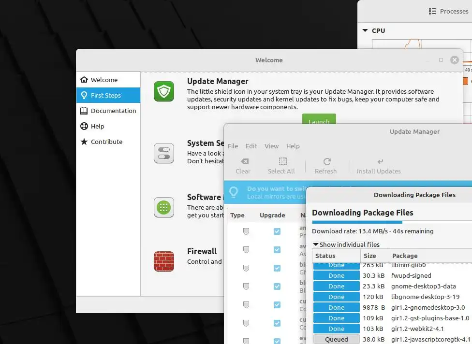Viewport: 472px width, 344px height.
Task: Click the Refresh toolbar icon
Action: click(327, 161)
